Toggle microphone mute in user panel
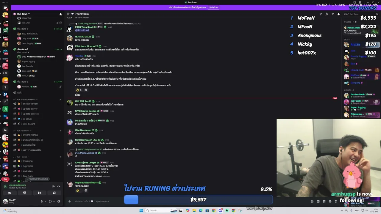The height and width of the screenshot is (214, 381). pyautogui.click(x=42, y=201)
